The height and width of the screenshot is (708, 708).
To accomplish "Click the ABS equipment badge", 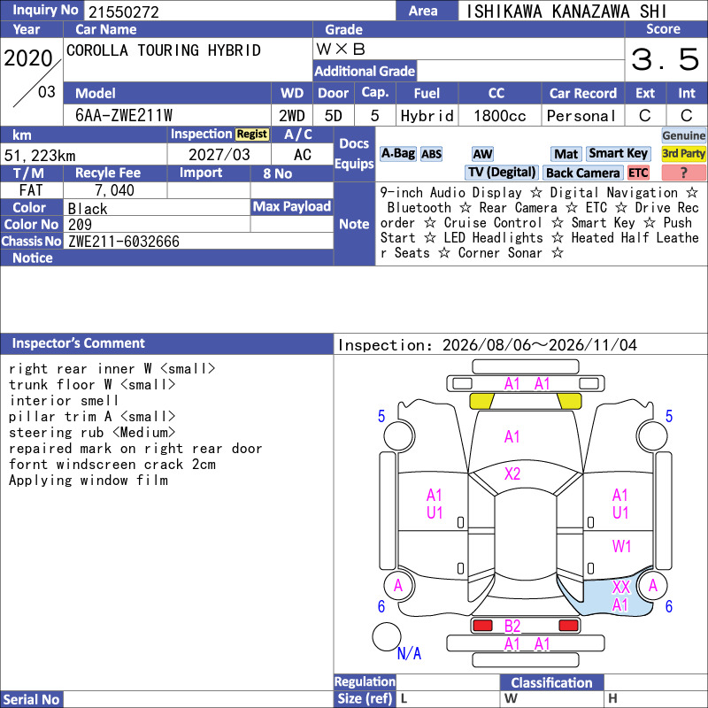I will pyautogui.click(x=431, y=154).
